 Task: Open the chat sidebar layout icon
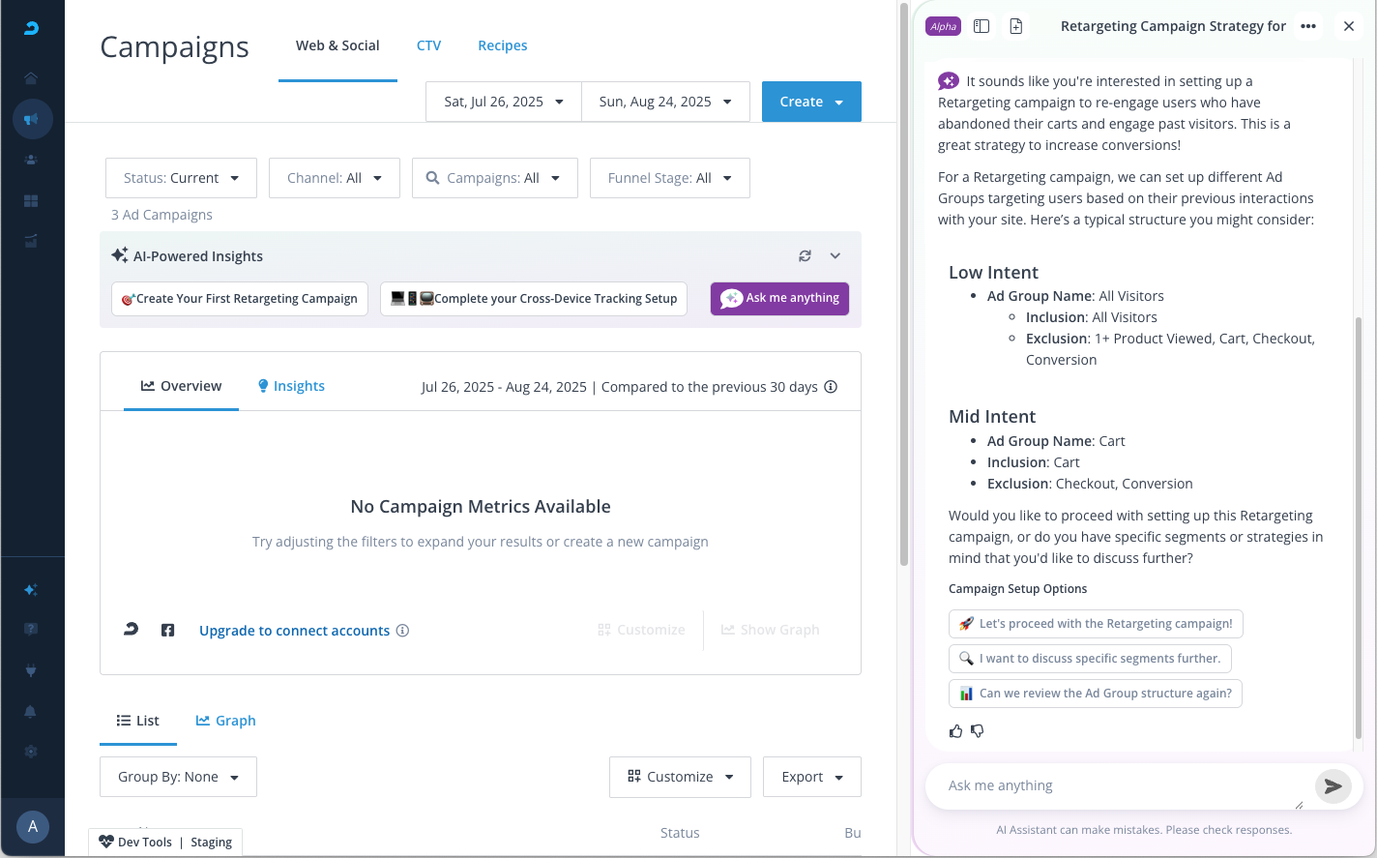click(x=981, y=26)
